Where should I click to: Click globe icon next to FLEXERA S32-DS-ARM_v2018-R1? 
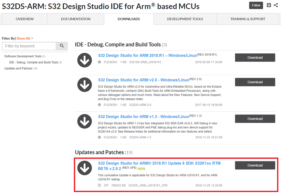point(99,62)
